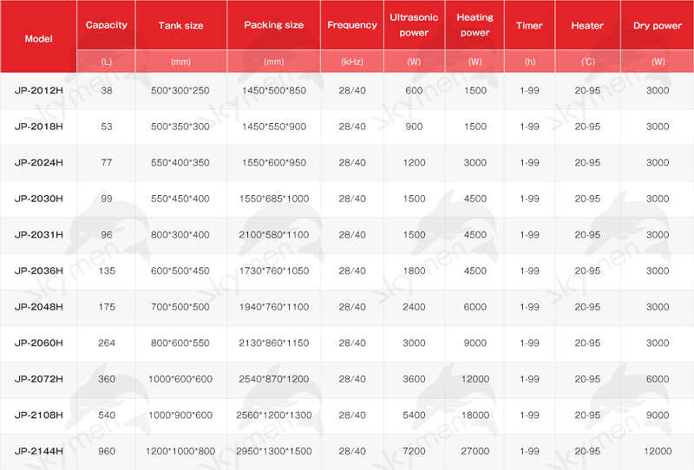
Task: Click ultrasonic power value 2400
Action: click(414, 307)
